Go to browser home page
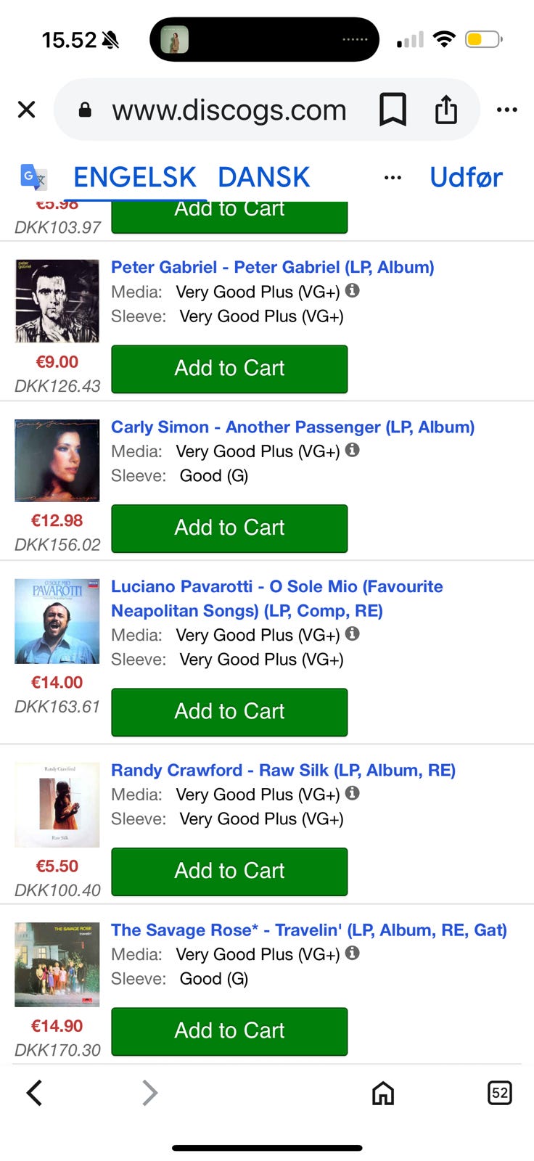The height and width of the screenshot is (1161, 534). coord(383,1093)
